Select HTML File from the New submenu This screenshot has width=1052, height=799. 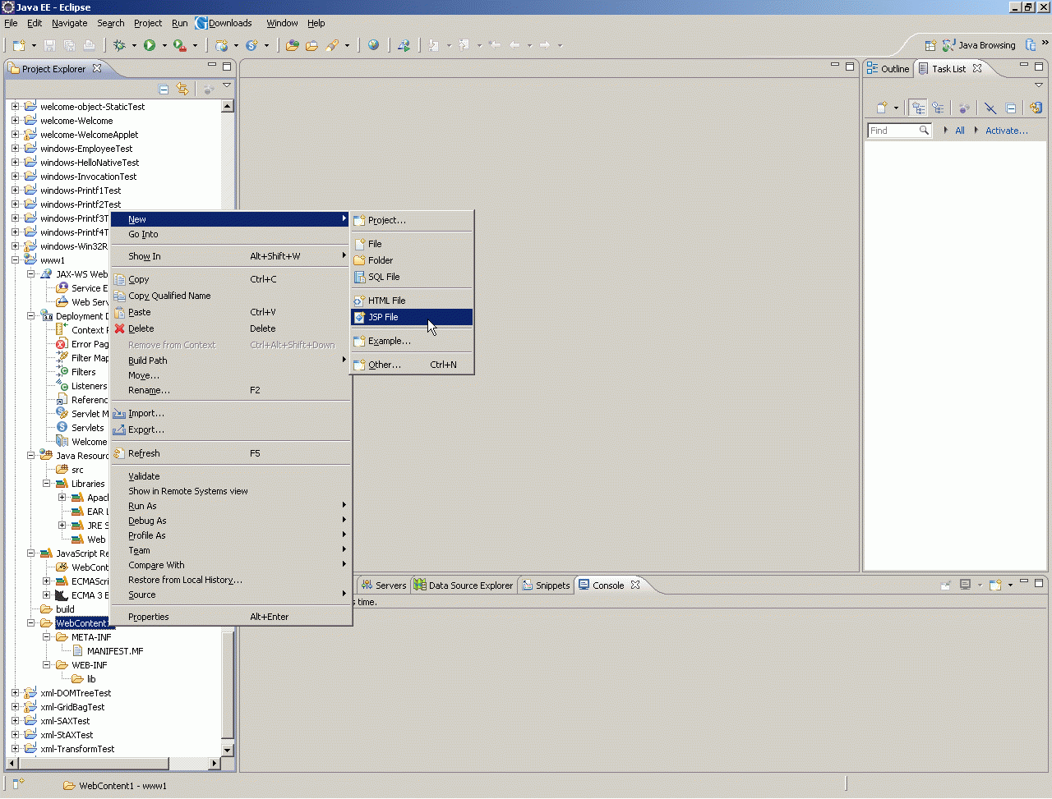pos(413,301)
